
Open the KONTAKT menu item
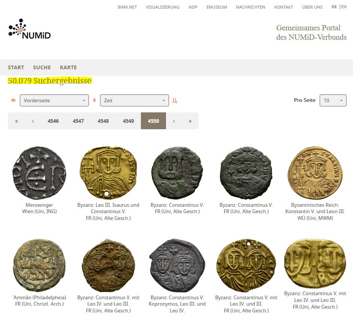click(284, 7)
